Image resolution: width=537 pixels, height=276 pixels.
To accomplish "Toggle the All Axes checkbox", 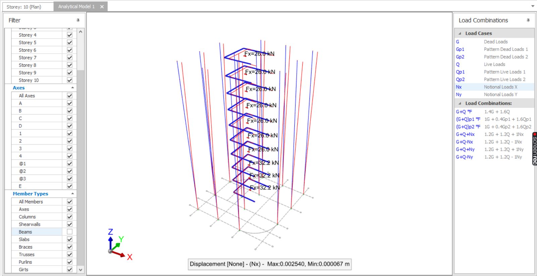I will (69, 95).
